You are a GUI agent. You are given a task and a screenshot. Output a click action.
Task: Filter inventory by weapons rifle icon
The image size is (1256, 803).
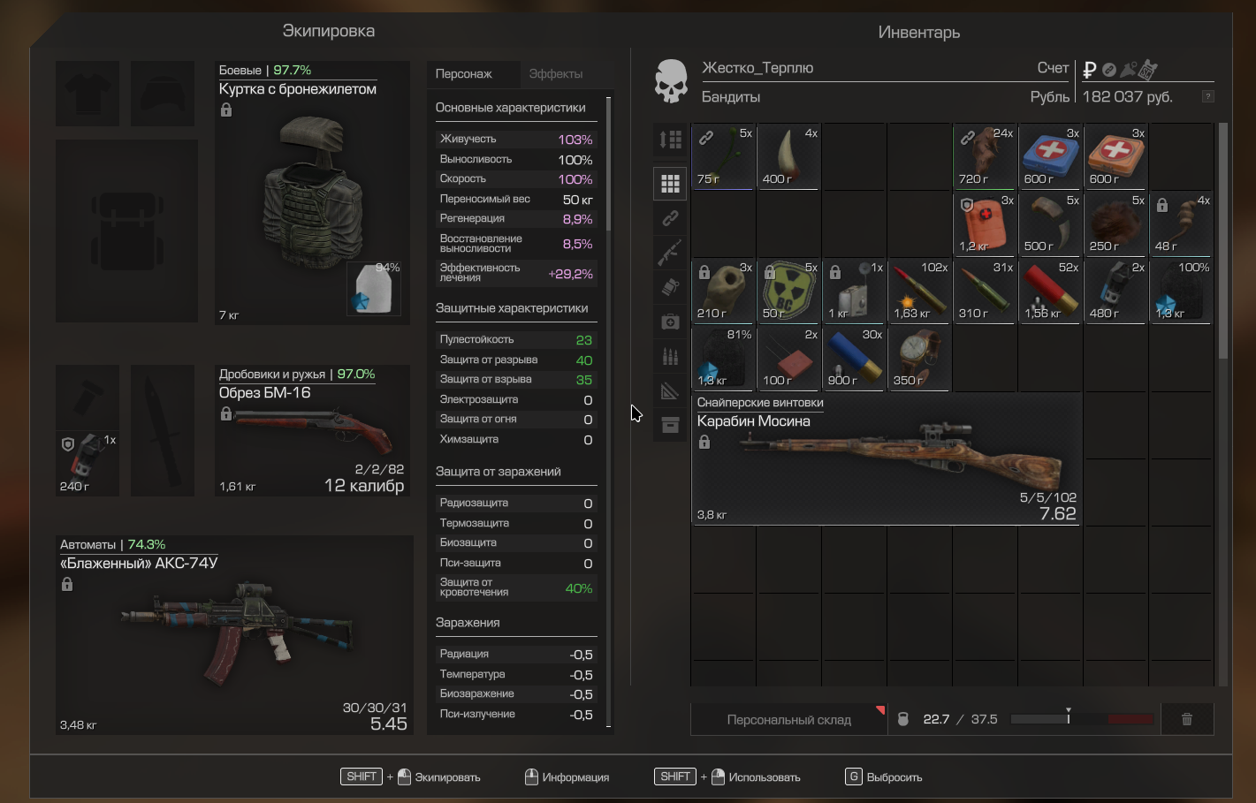670,253
